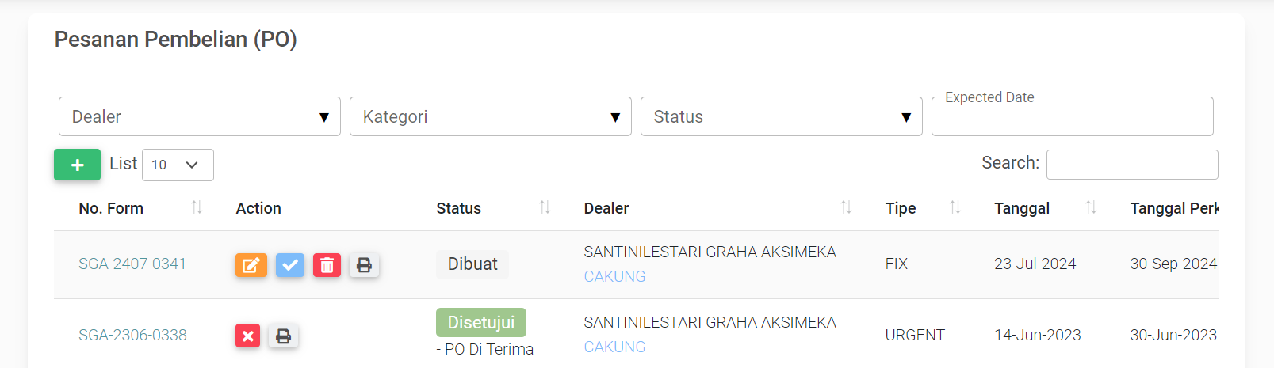The image size is (1274, 368).
Task: Sort table by Tipe column
Action: pyautogui.click(x=955, y=207)
